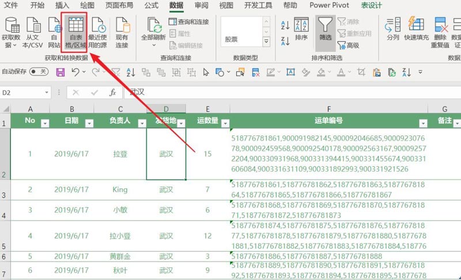The width and height of the screenshot is (461, 280).
Task: Click the Insert Function fx button
Action: coord(112,93)
